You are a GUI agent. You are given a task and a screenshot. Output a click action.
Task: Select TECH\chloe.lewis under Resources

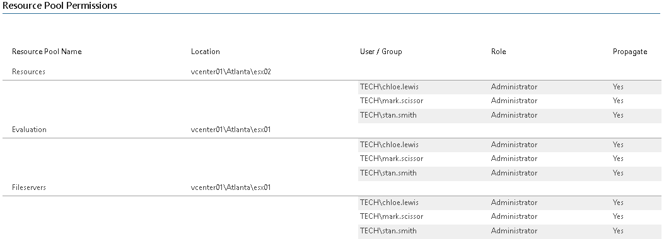389,87
